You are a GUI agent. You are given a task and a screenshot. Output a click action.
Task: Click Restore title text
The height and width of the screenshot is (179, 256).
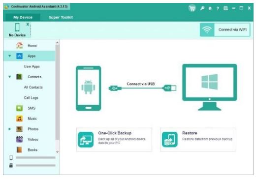(190, 133)
